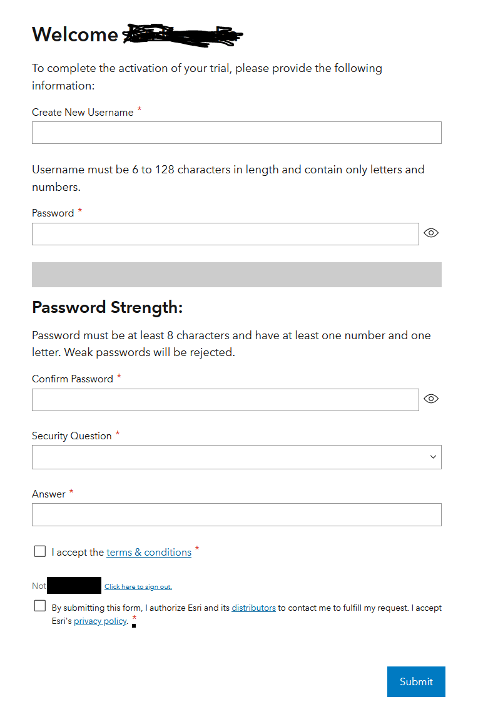
Task: Click the 'Click here to sign out' link
Action: point(138,587)
